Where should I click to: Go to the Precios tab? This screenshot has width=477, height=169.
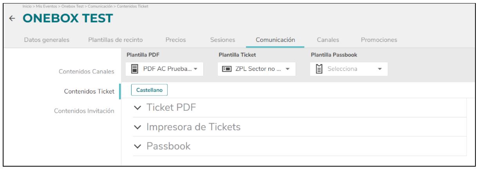coord(175,40)
